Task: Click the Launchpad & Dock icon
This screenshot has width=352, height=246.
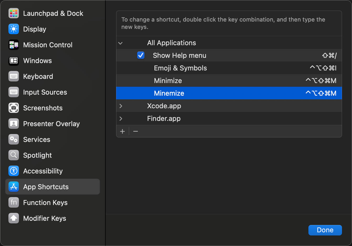Action: [14, 13]
